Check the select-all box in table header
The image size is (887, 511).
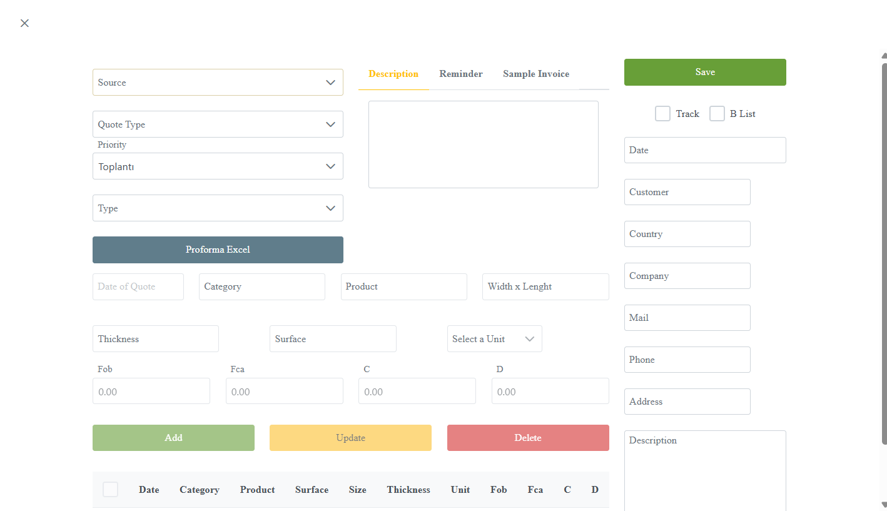coord(110,490)
